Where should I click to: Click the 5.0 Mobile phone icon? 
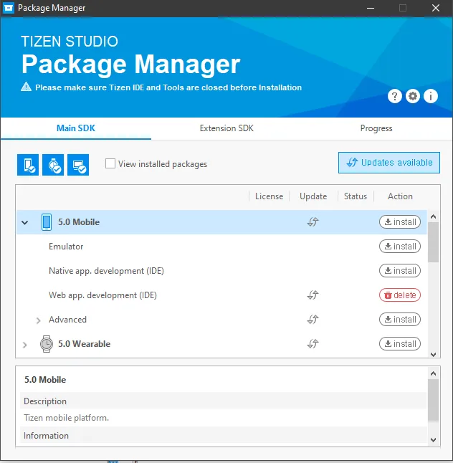(x=47, y=222)
